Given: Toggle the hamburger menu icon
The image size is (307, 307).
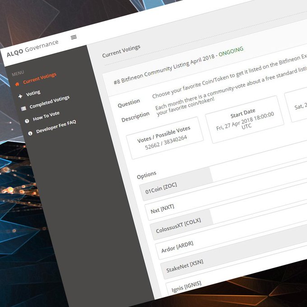Looking at the screenshot, I should pos(74,37).
